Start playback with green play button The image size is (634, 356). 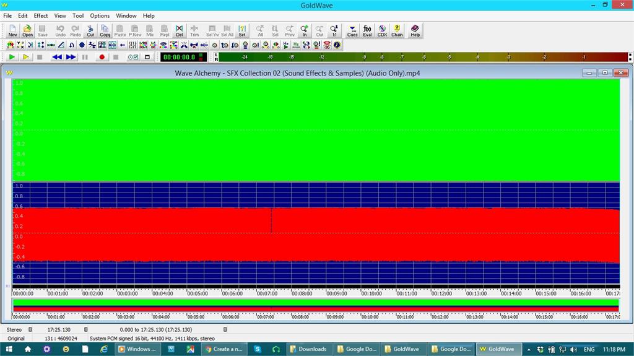(12, 57)
